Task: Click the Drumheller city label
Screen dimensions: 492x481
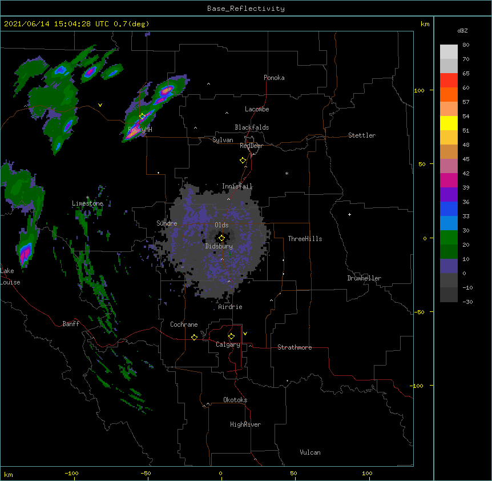Action: click(x=364, y=278)
